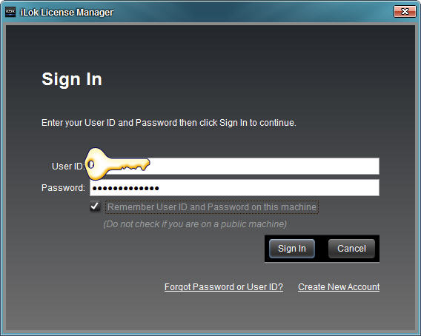Click the 'Remember User ID and Password on this machine' label
The width and height of the screenshot is (421, 336).
(212, 207)
